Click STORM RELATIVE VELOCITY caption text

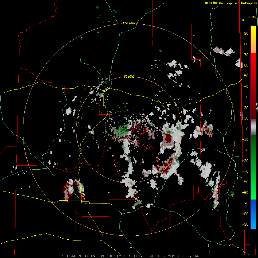(x=91, y=256)
